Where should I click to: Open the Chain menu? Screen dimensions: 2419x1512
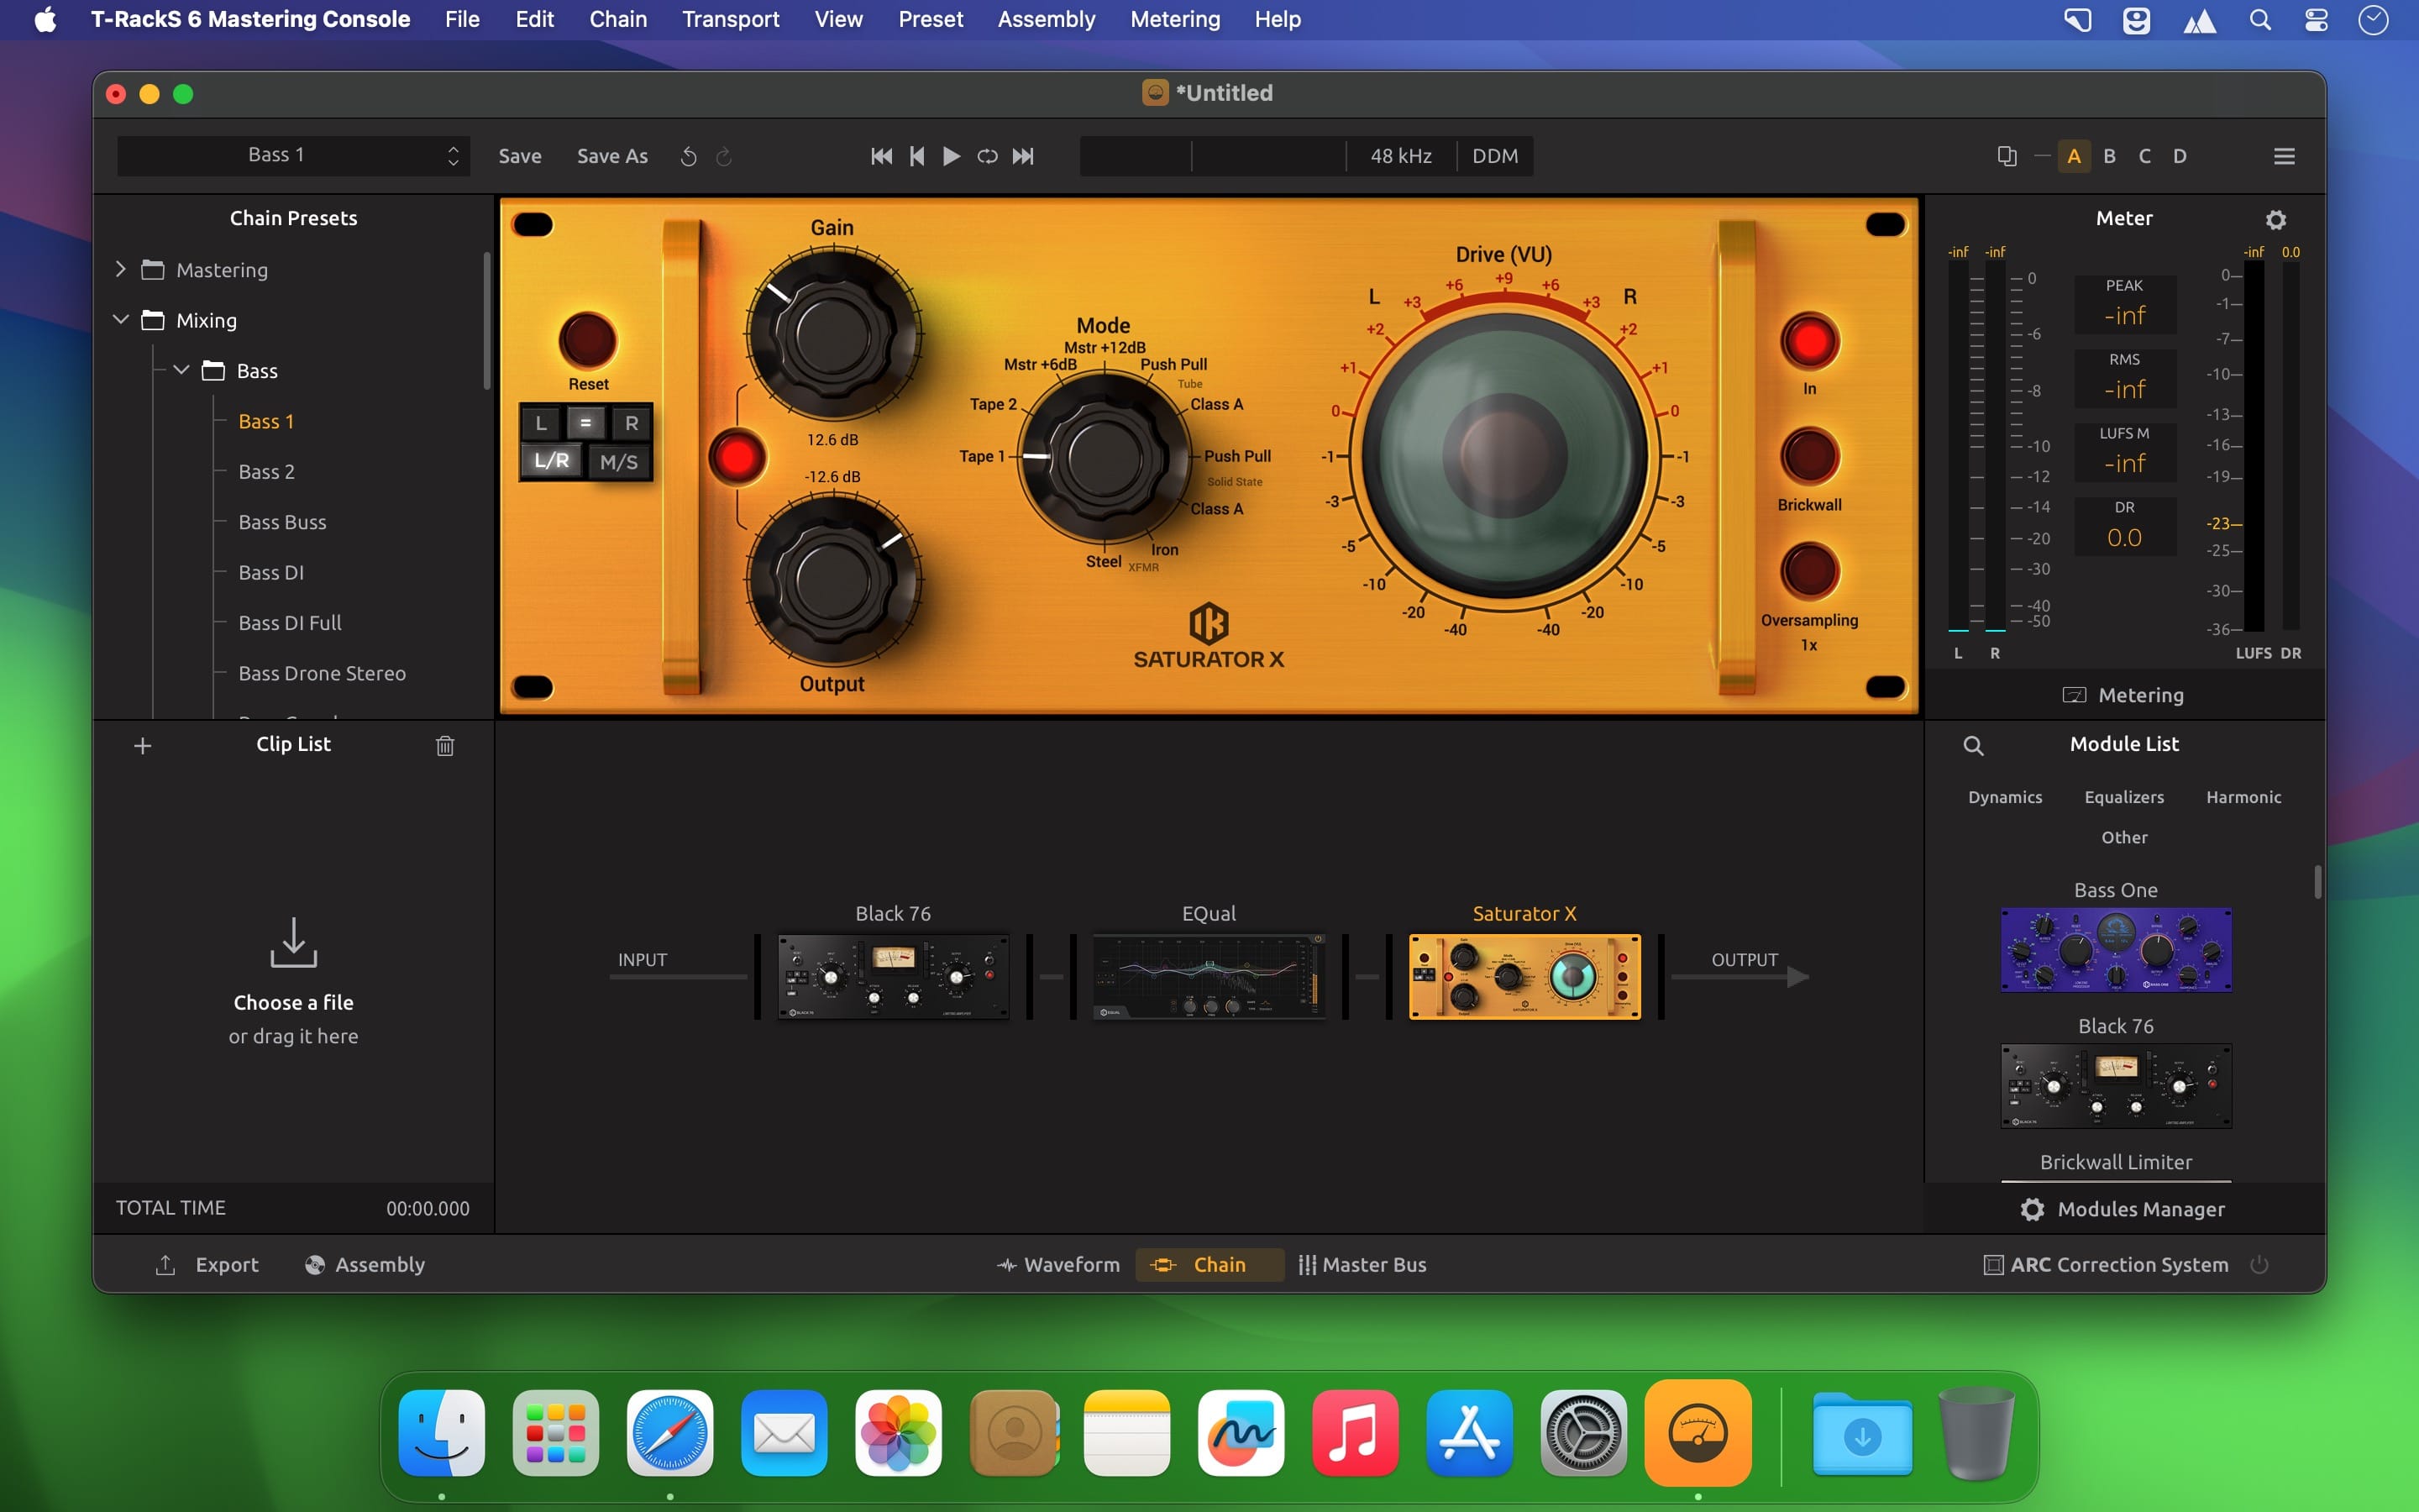click(x=617, y=19)
